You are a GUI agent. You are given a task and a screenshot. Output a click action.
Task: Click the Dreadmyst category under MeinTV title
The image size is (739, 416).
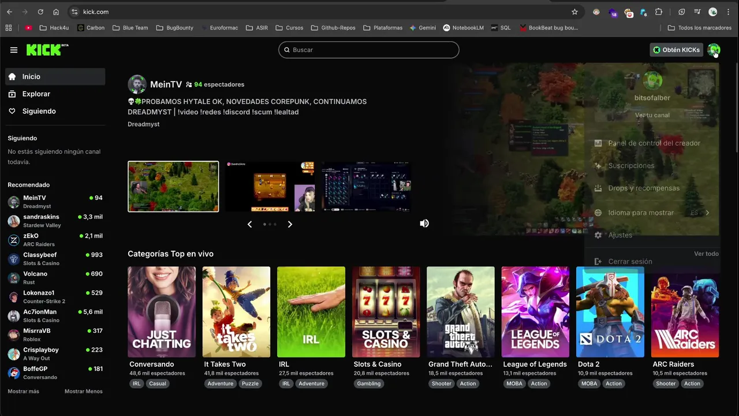point(144,124)
